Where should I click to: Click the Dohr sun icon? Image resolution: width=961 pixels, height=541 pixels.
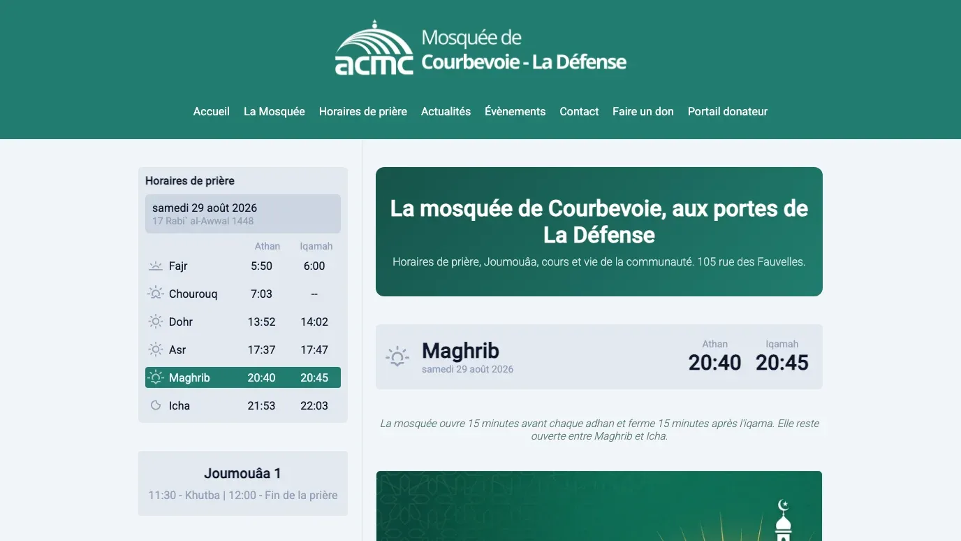click(x=156, y=322)
